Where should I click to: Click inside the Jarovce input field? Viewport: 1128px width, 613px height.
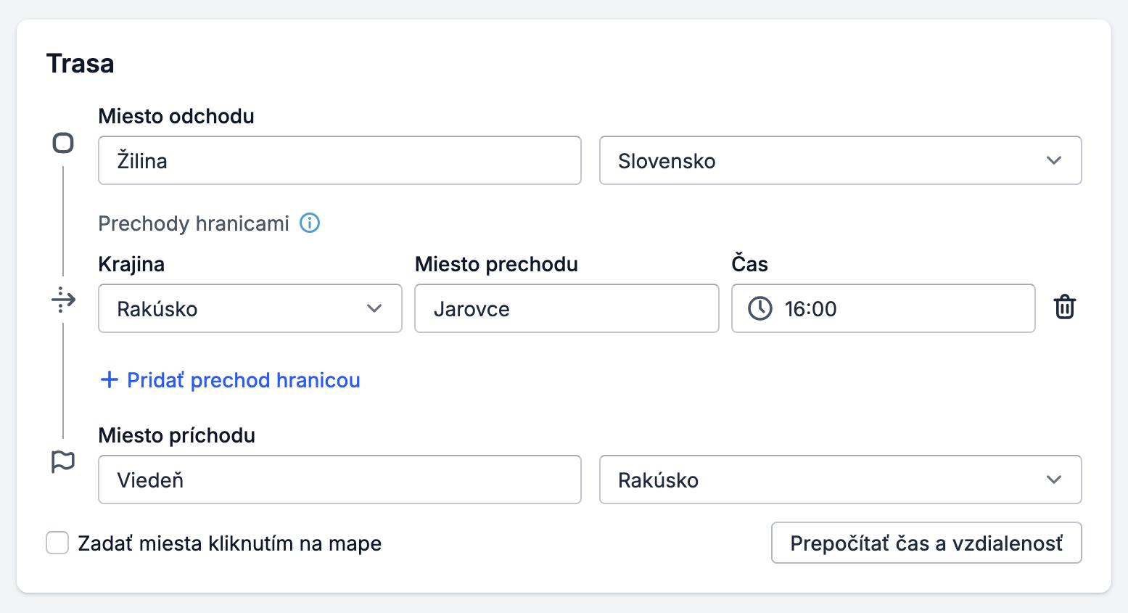[x=566, y=308]
